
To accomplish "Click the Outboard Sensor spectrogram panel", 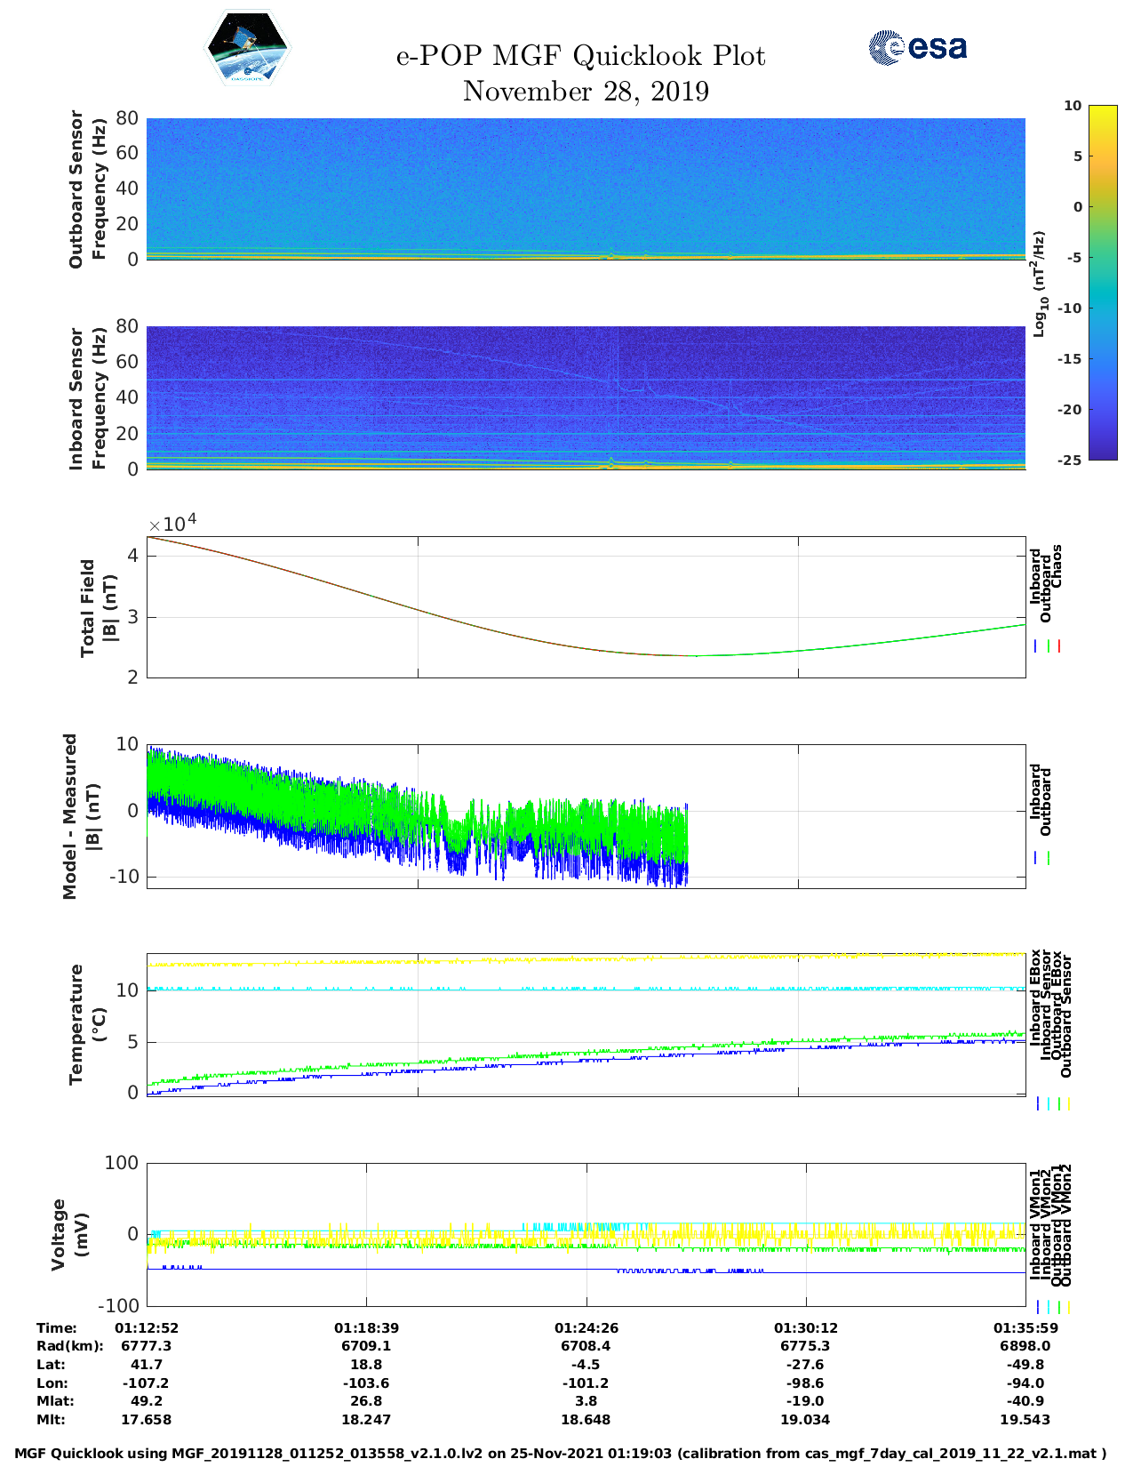I will [x=585, y=188].
